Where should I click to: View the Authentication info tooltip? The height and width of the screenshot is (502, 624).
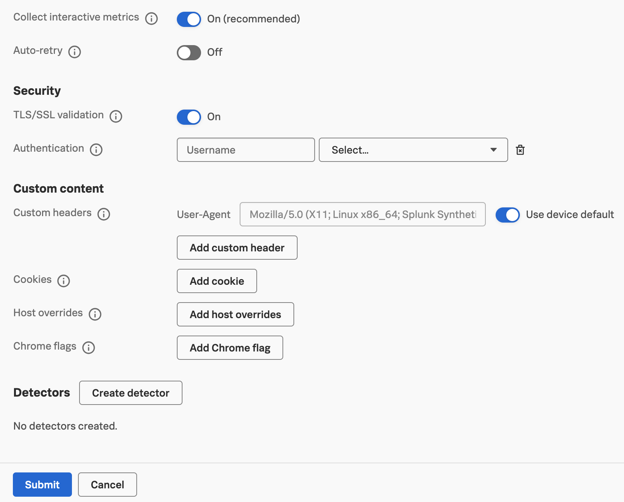coord(96,150)
